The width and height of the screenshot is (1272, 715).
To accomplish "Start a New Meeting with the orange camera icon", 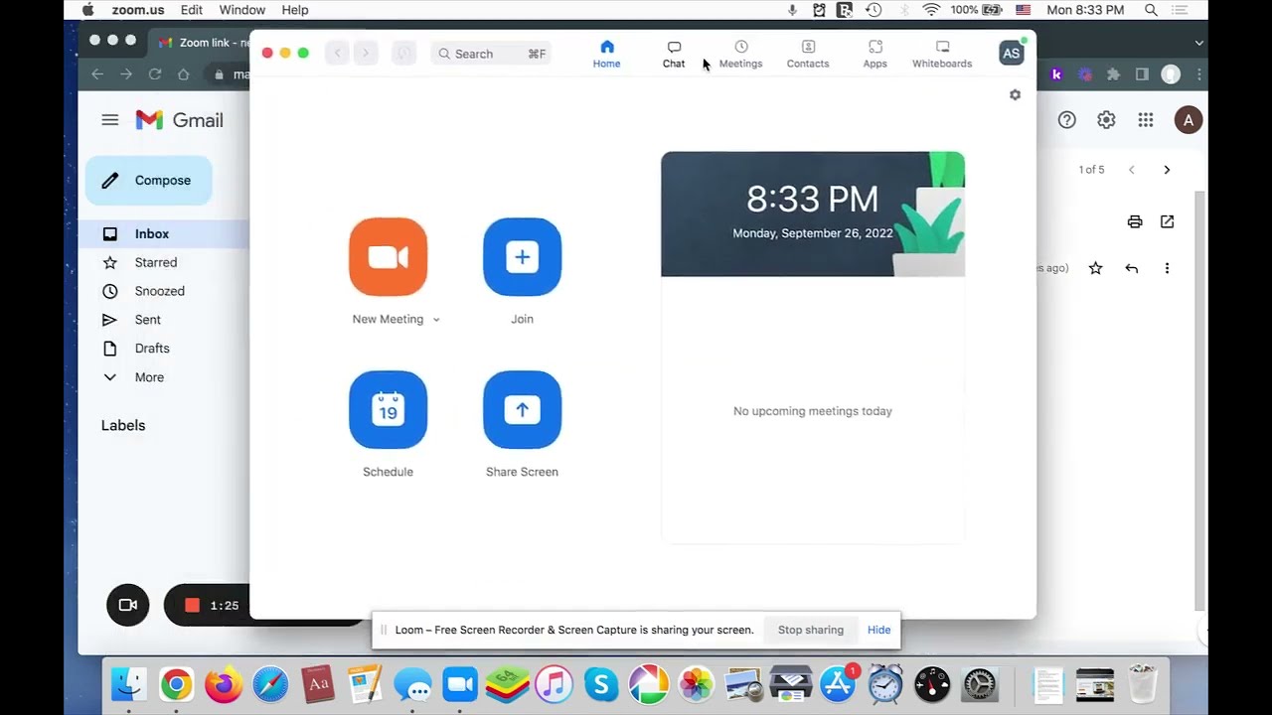I will (388, 256).
